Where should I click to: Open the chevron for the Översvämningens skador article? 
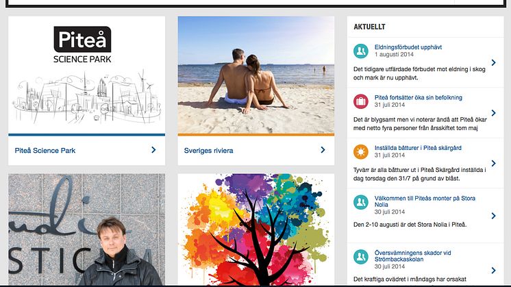pyautogui.click(x=494, y=271)
